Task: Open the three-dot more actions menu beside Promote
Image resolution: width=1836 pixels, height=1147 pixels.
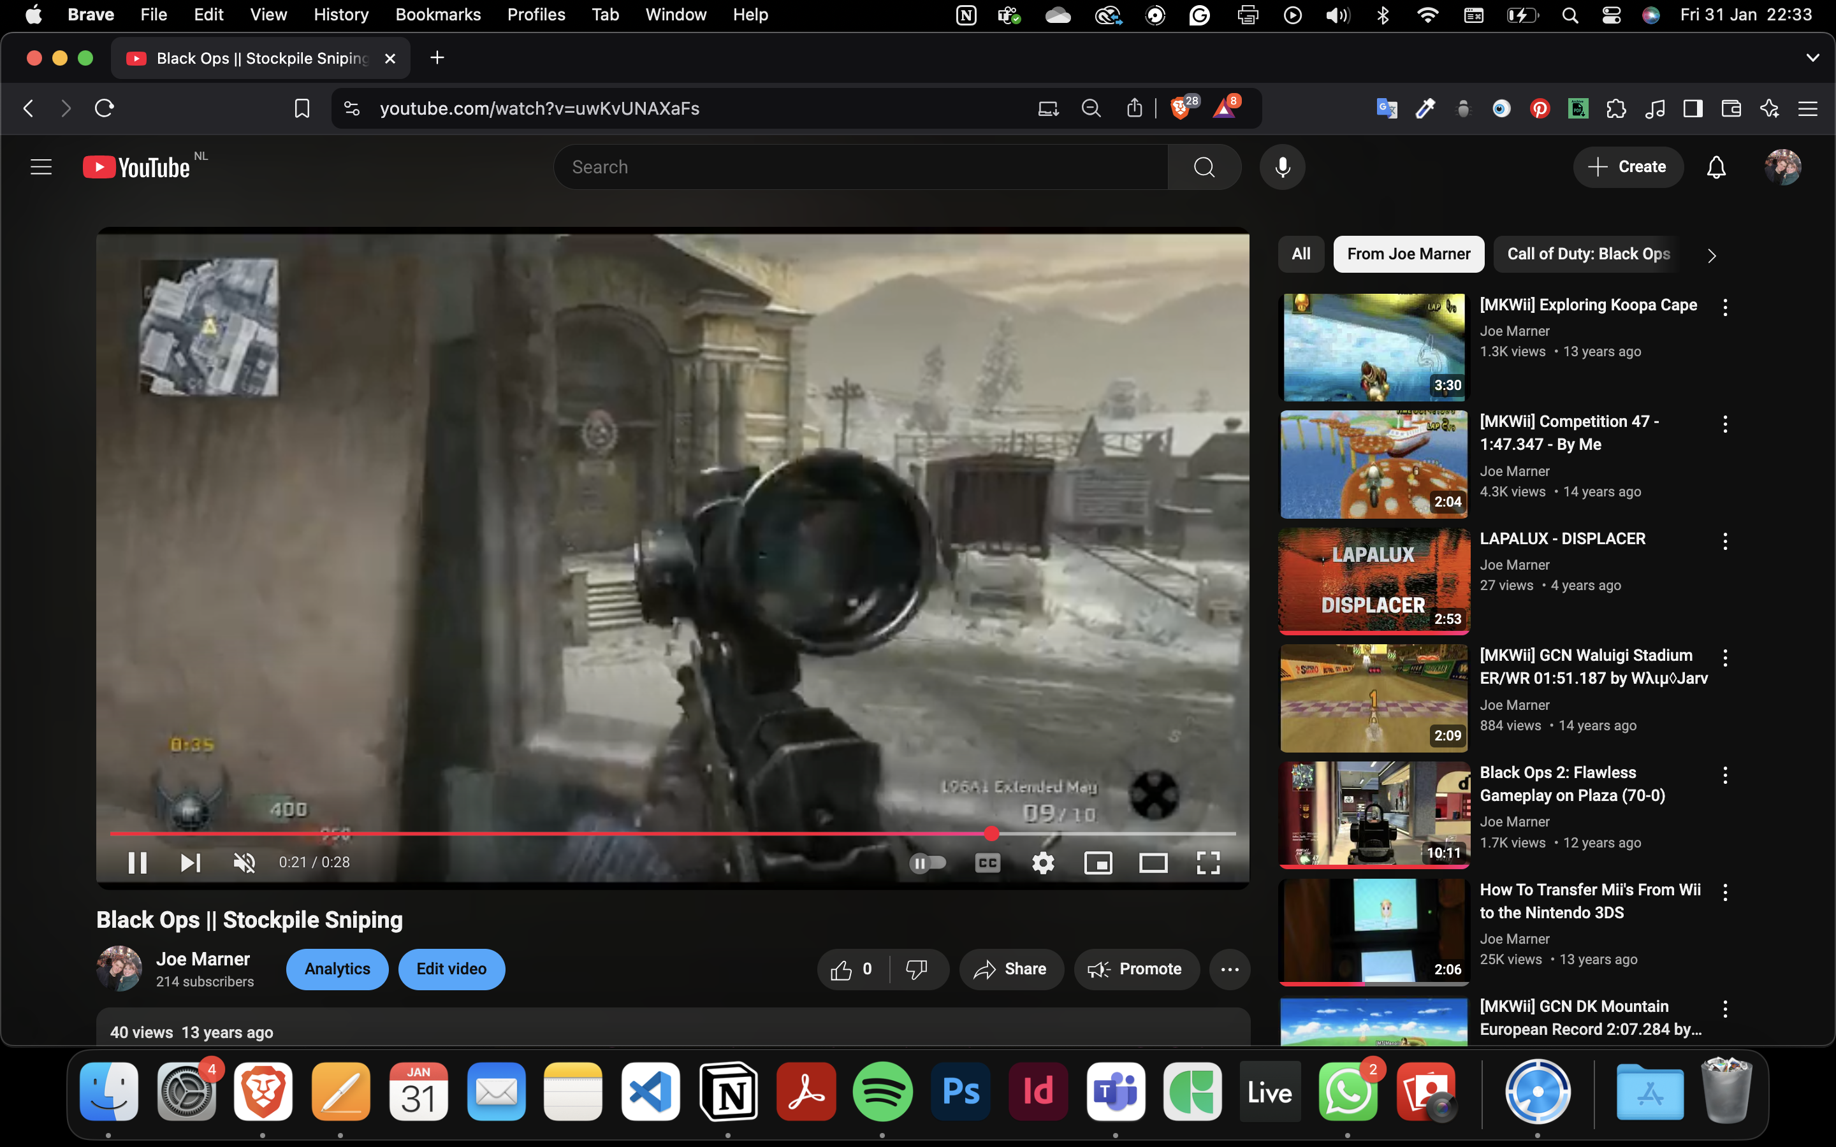Action: click(x=1230, y=969)
